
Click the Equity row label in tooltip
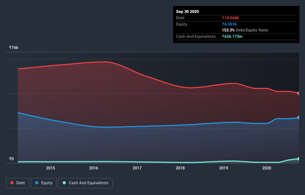182,24
